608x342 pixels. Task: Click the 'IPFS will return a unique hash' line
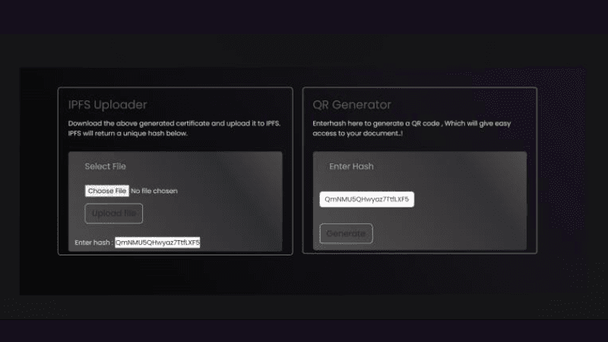coord(128,133)
